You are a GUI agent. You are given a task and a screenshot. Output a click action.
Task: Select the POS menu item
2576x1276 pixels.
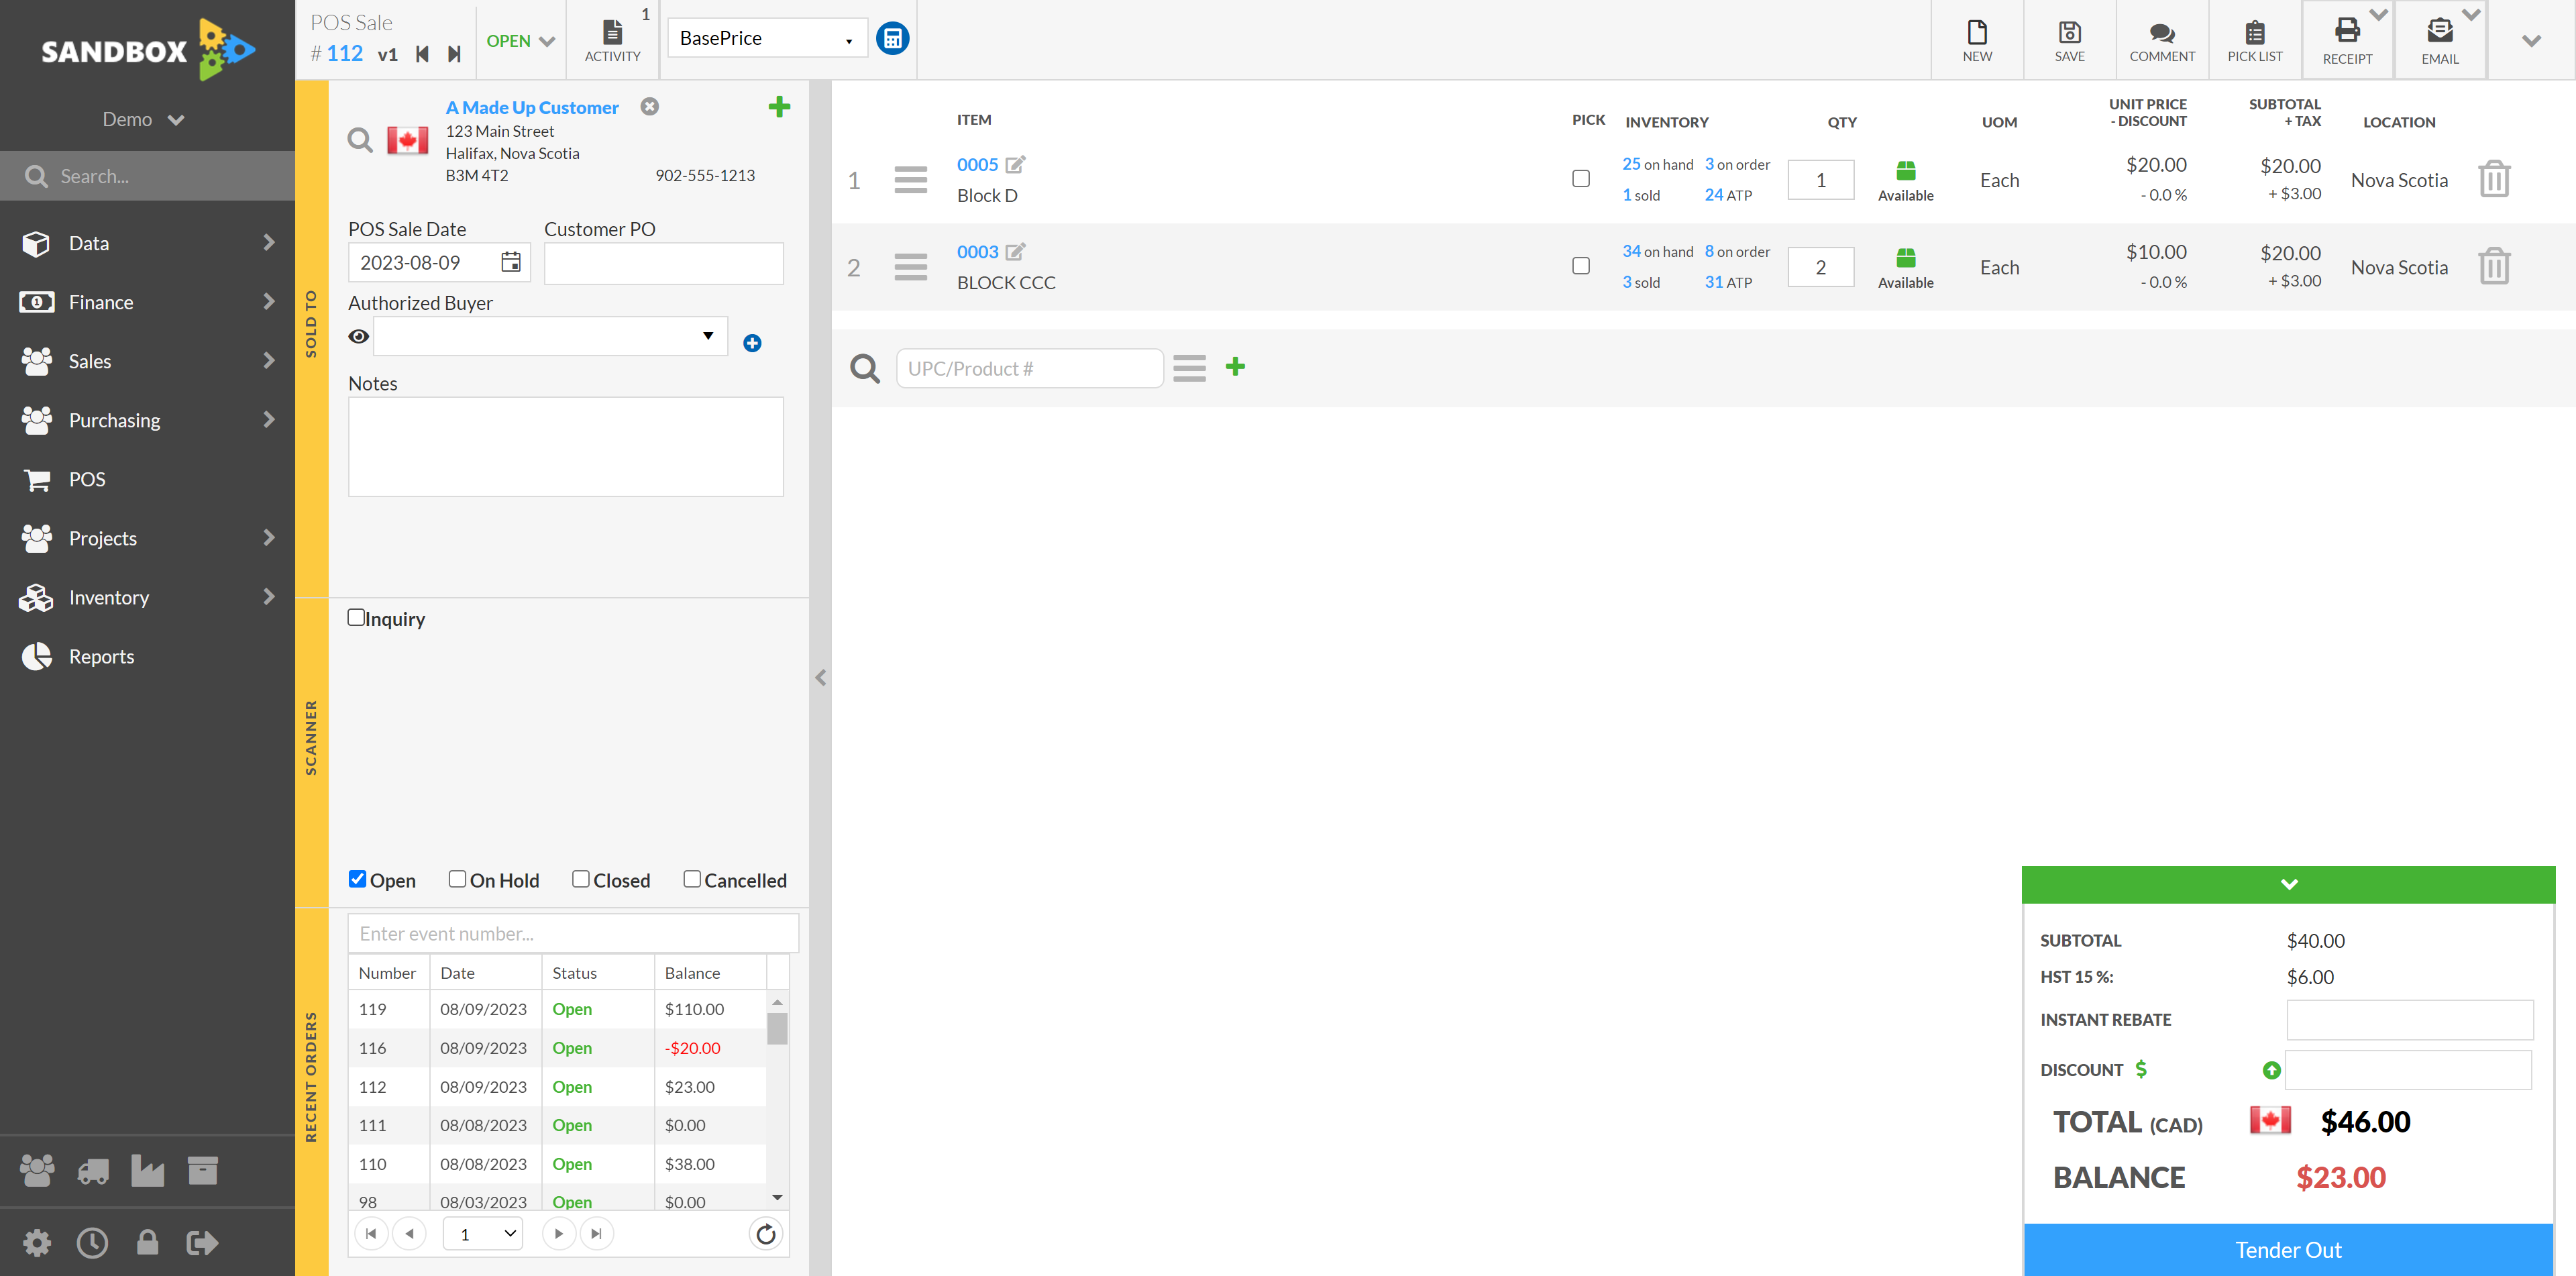(x=87, y=478)
